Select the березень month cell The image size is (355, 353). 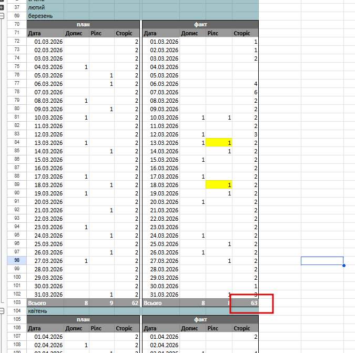click(45, 16)
